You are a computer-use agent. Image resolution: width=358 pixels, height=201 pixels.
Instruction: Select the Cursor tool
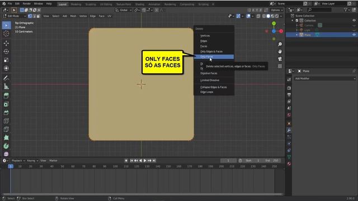(6, 33)
